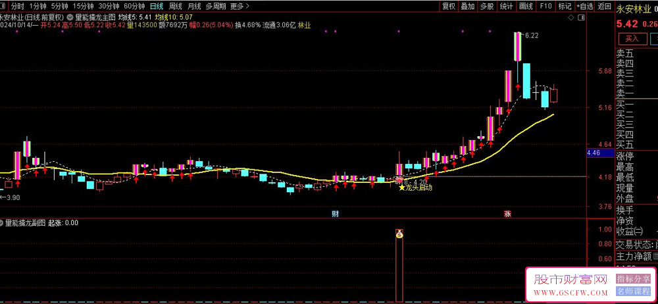
Task: Click the money bag signal icon
Action: [399, 234]
